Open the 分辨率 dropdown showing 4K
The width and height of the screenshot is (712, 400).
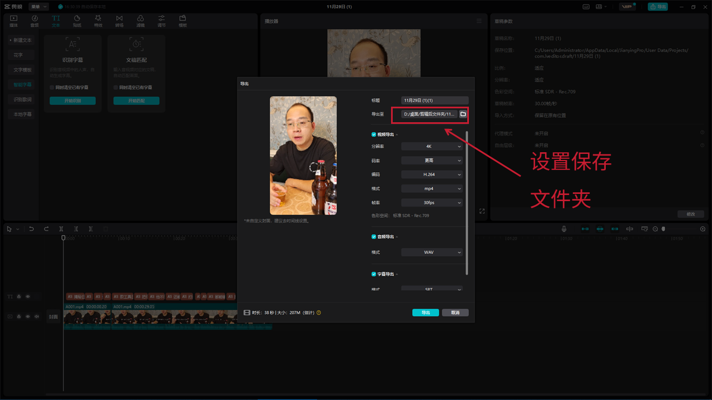click(432, 147)
